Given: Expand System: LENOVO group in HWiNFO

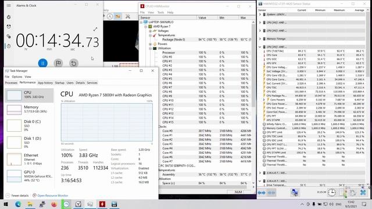Looking at the screenshot, I should (x=260, y=15).
